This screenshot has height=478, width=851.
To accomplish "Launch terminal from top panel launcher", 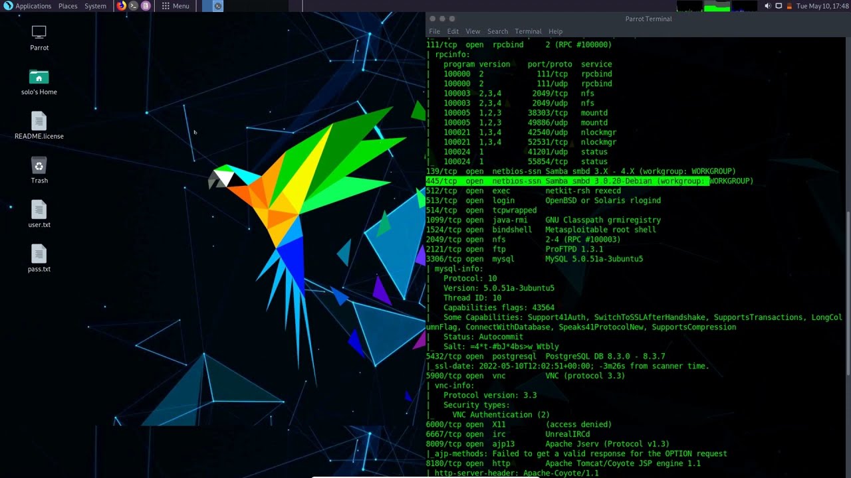I will (x=133, y=6).
